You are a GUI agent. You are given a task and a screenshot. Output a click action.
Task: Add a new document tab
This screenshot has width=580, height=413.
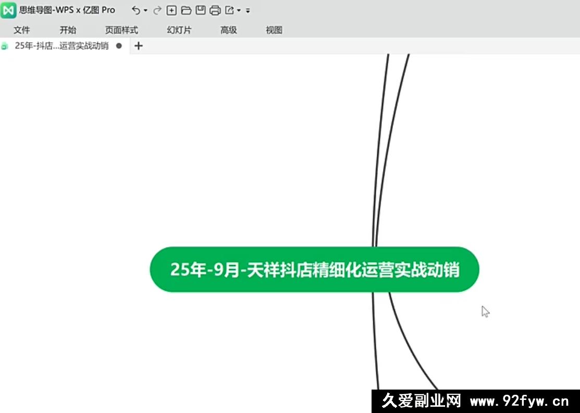point(138,46)
